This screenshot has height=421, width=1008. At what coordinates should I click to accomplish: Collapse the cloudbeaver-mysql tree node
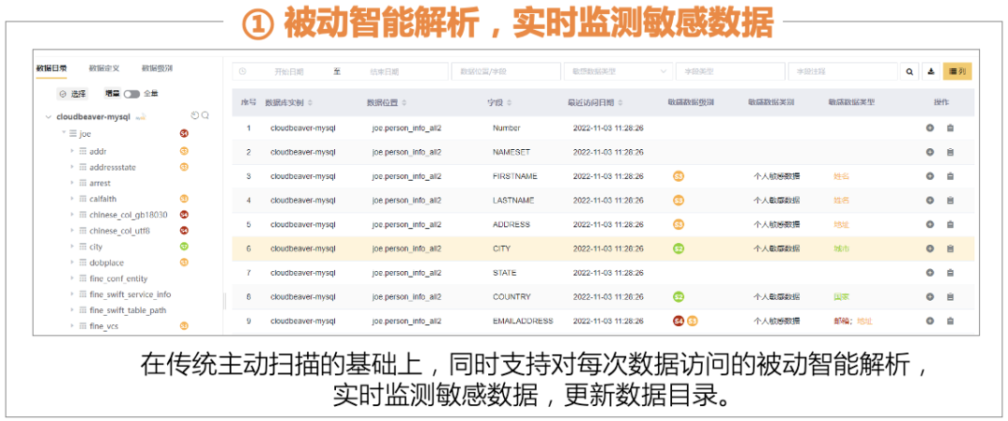point(48,117)
